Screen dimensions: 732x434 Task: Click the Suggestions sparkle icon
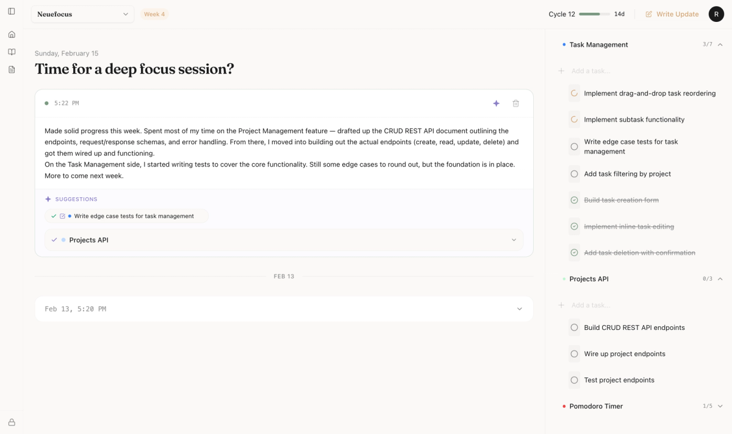click(x=48, y=199)
